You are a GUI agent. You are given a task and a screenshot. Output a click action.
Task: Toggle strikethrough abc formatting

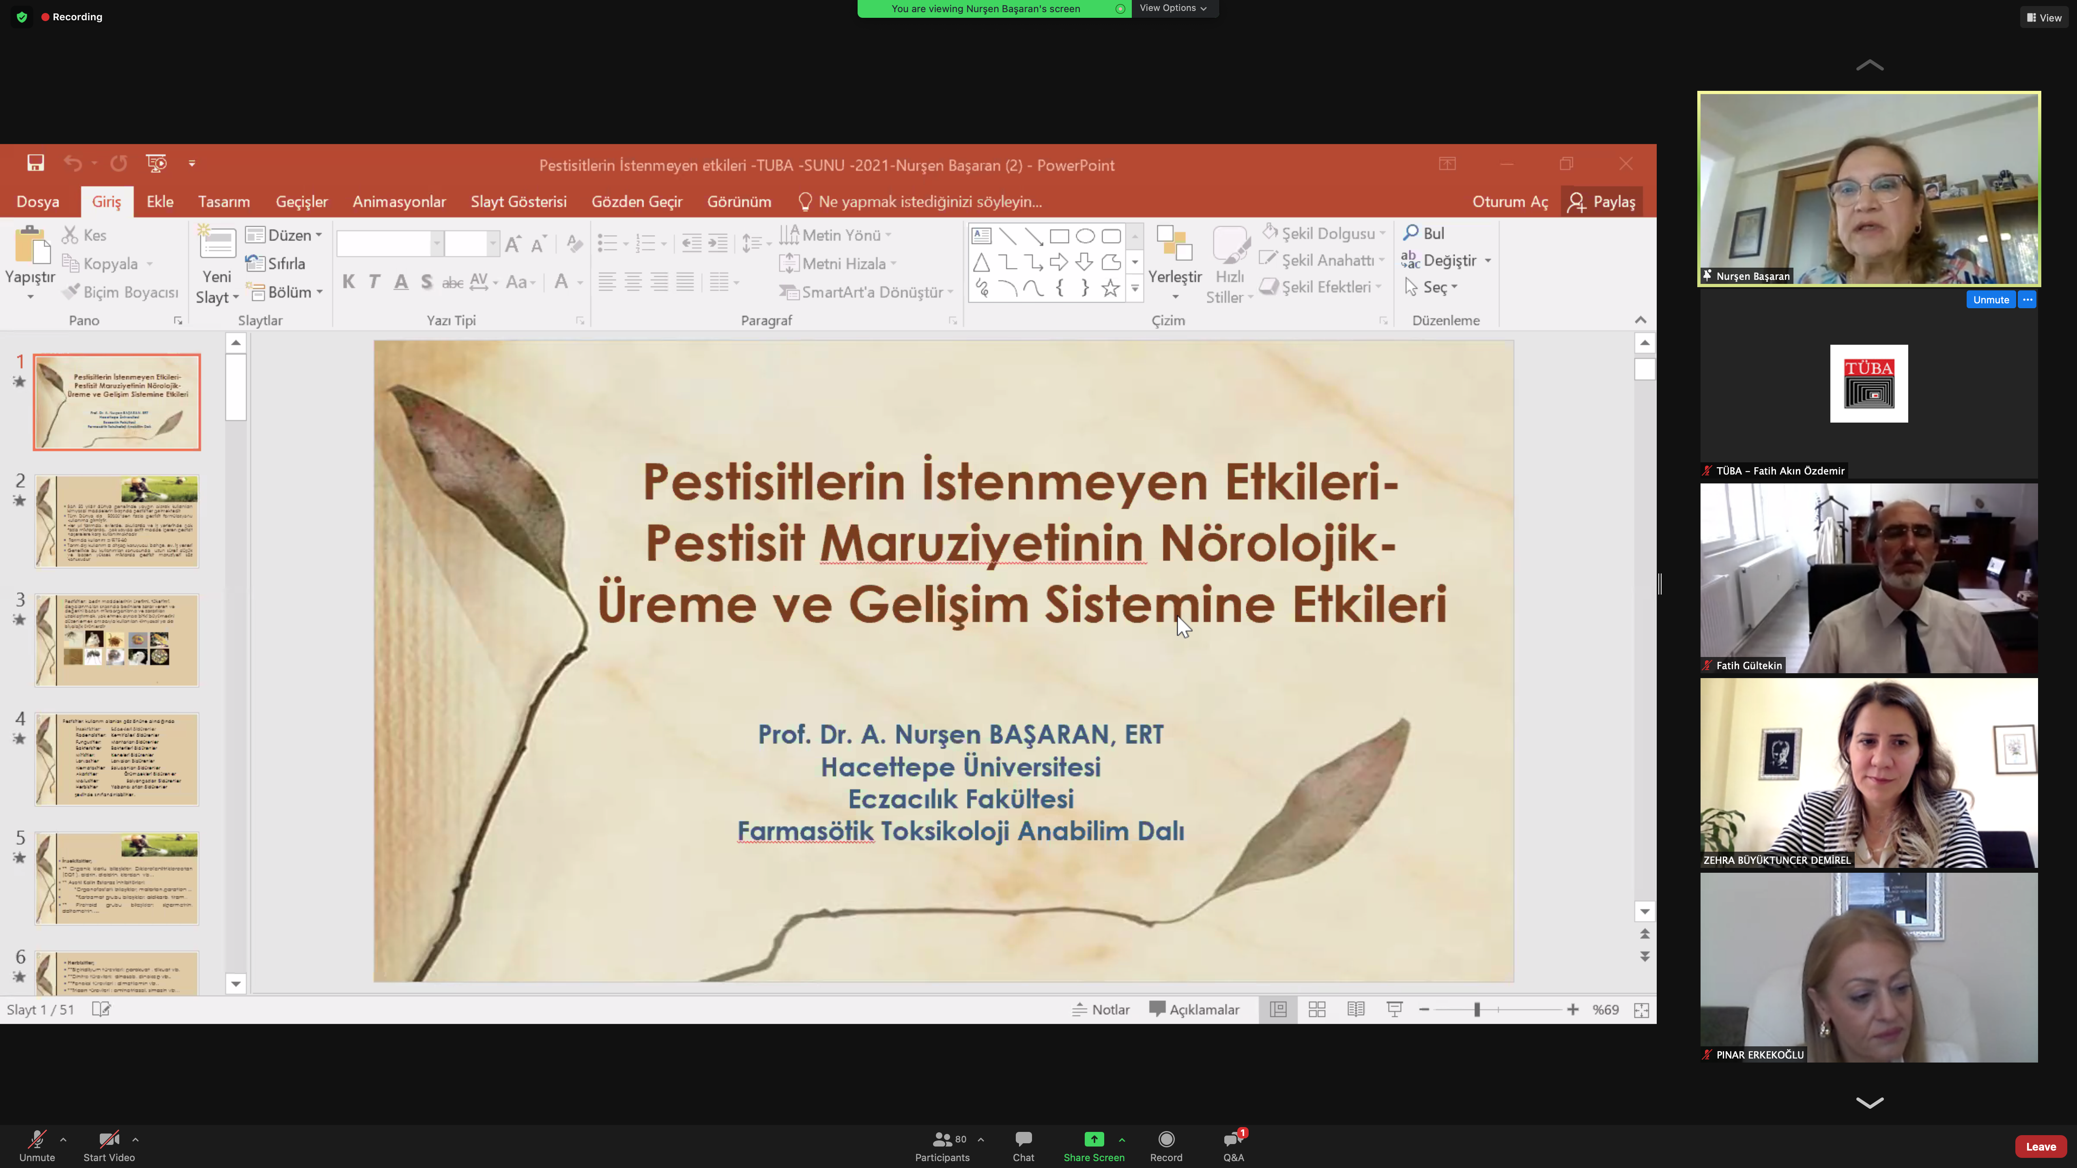point(452,281)
